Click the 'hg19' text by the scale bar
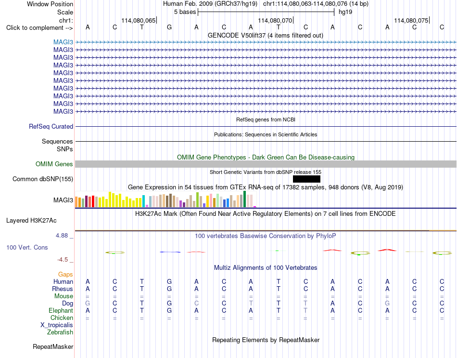Image resolution: width=457 pixels, height=358 pixels. [345, 12]
